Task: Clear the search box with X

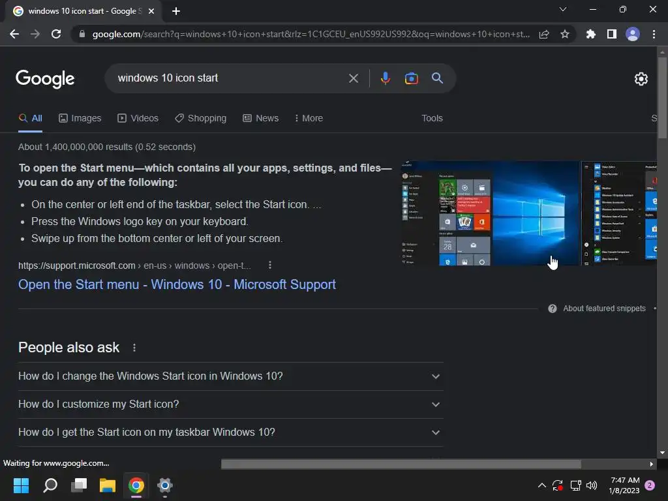Action: (x=353, y=78)
